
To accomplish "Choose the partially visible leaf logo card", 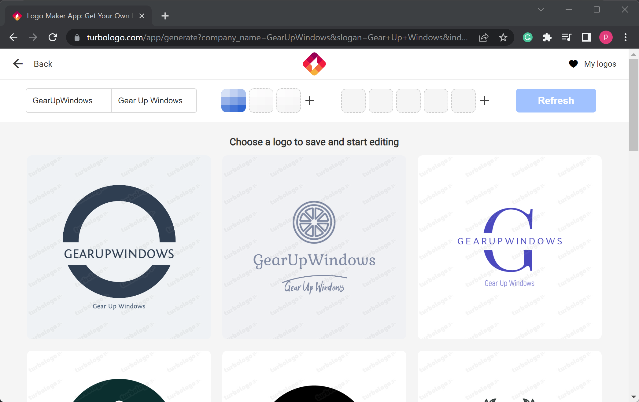I will pos(510,376).
